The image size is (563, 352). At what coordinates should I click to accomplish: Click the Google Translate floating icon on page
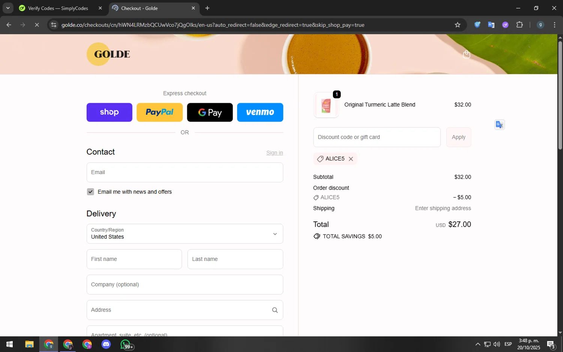click(499, 125)
